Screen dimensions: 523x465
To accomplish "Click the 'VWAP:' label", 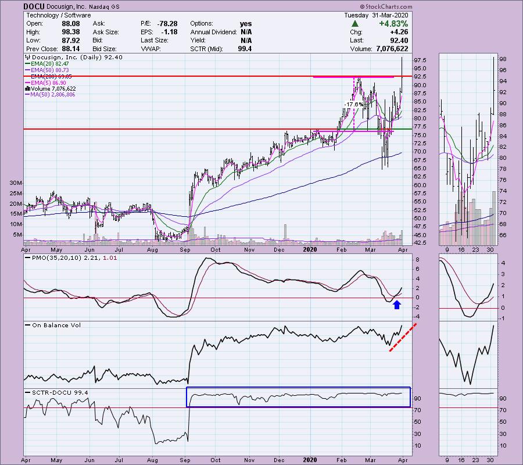I will [151, 49].
